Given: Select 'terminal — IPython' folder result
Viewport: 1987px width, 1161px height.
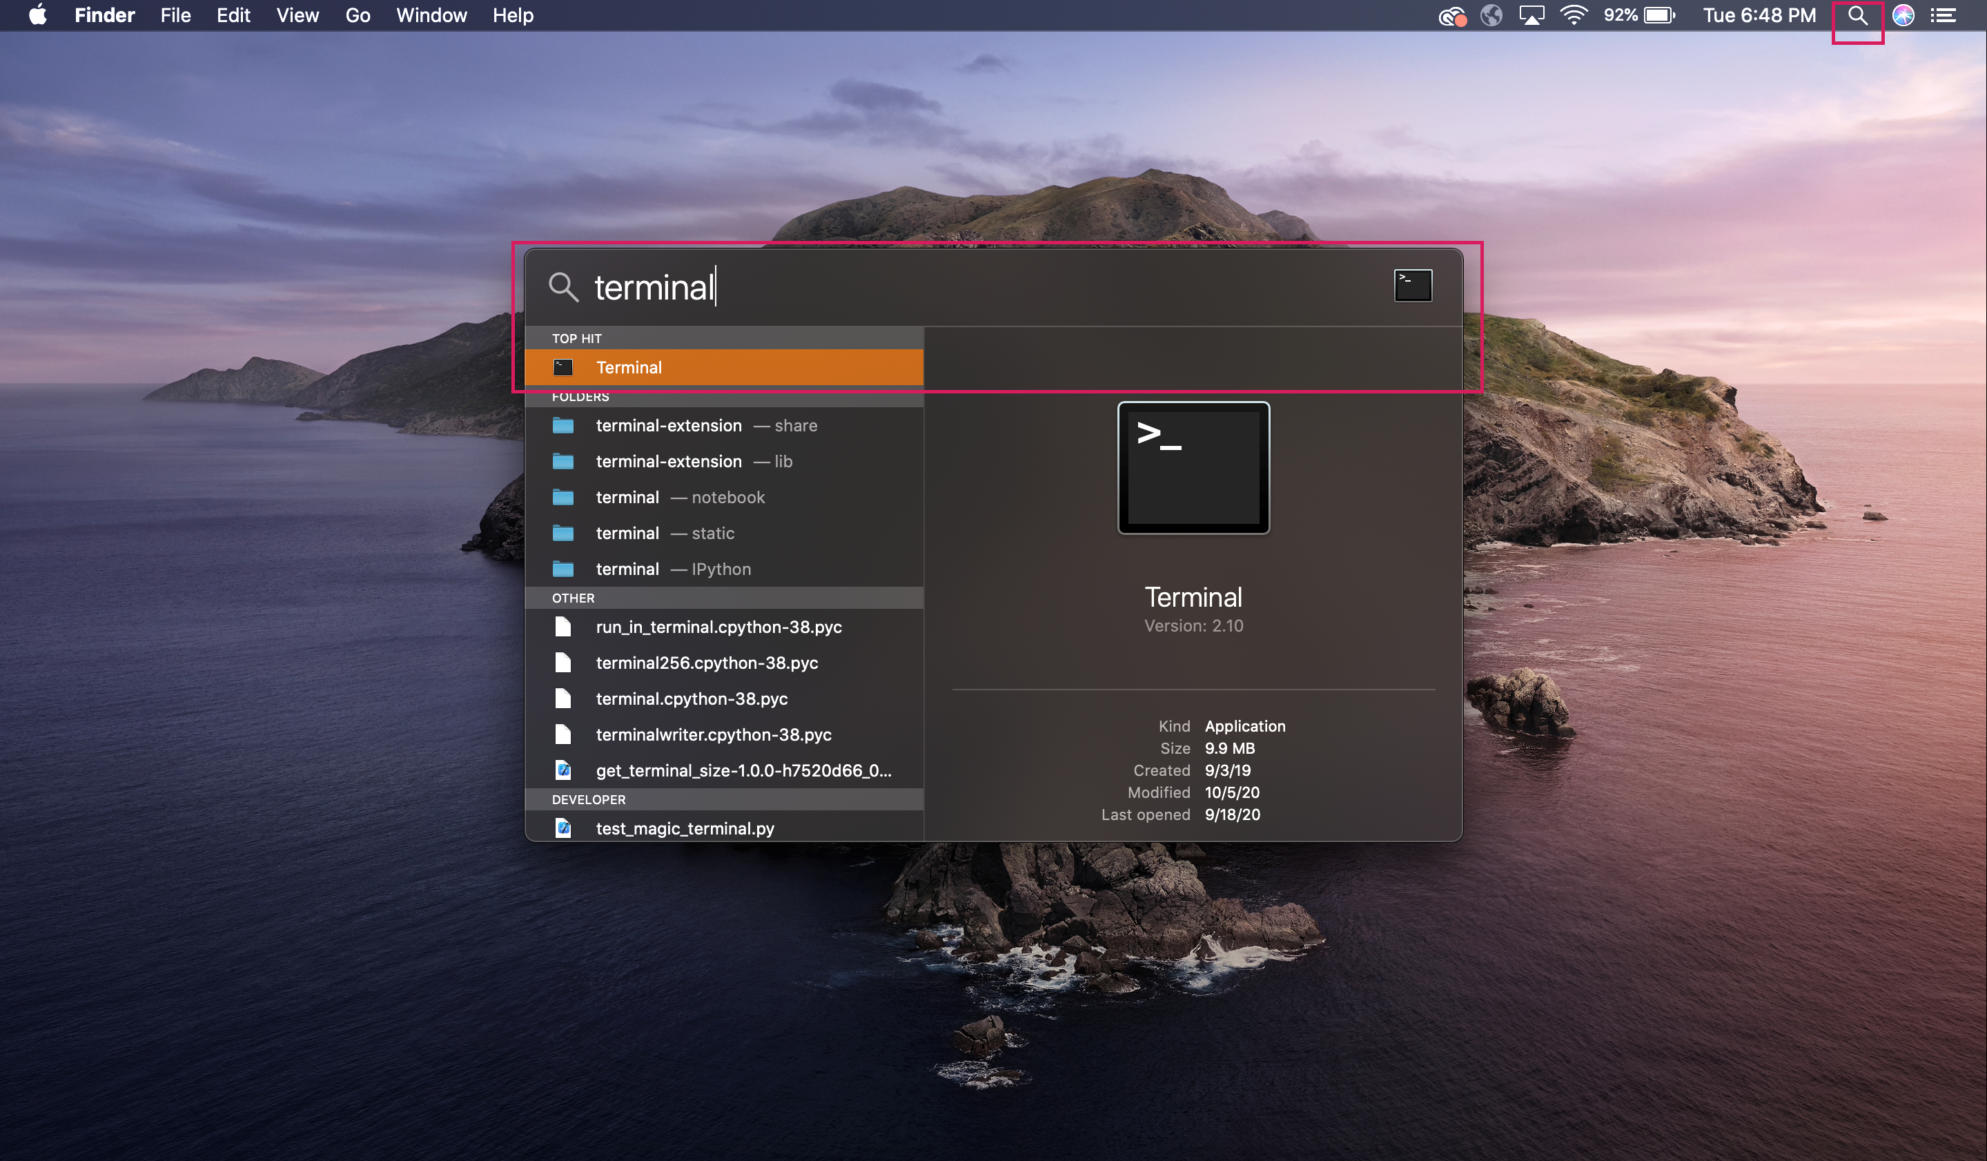Looking at the screenshot, I should tap(724, 569).
